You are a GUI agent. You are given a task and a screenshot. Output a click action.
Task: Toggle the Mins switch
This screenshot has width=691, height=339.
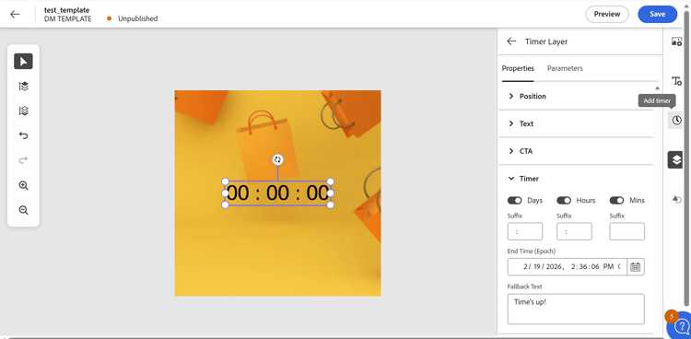pyautogui.click(x=616, y=200)
